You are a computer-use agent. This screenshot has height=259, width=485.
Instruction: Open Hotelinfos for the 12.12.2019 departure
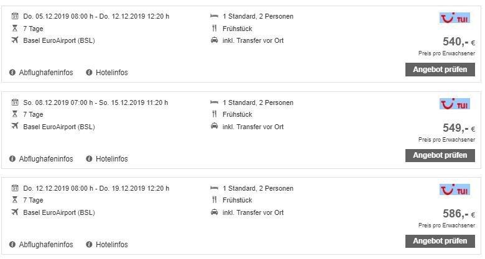coord(111,245)
